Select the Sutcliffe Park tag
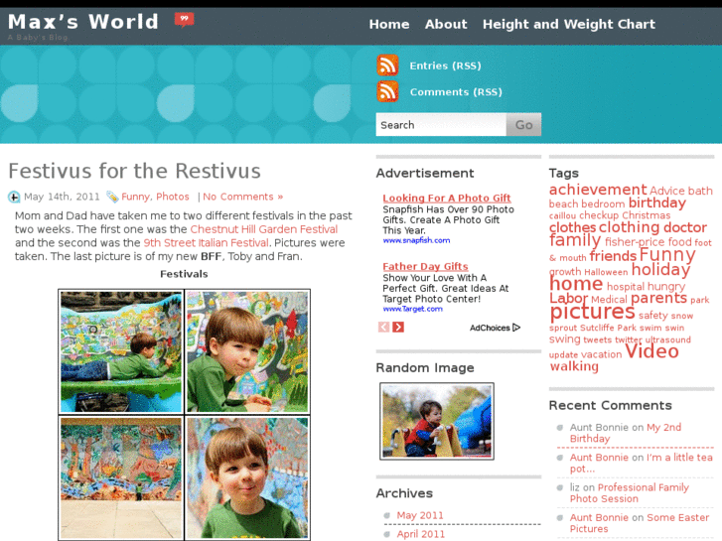 pos(608,328)
